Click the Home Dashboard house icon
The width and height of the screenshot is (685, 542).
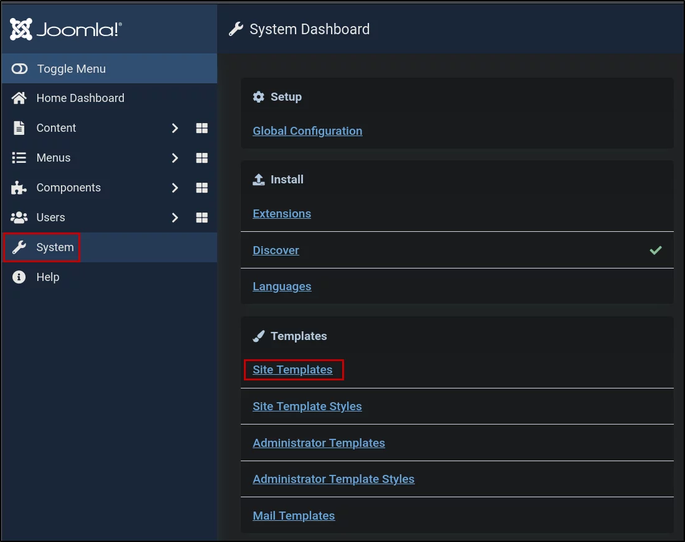tap(19, 98)
